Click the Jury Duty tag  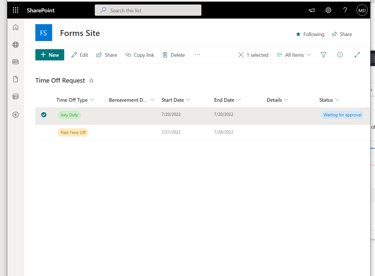(69, 115)
